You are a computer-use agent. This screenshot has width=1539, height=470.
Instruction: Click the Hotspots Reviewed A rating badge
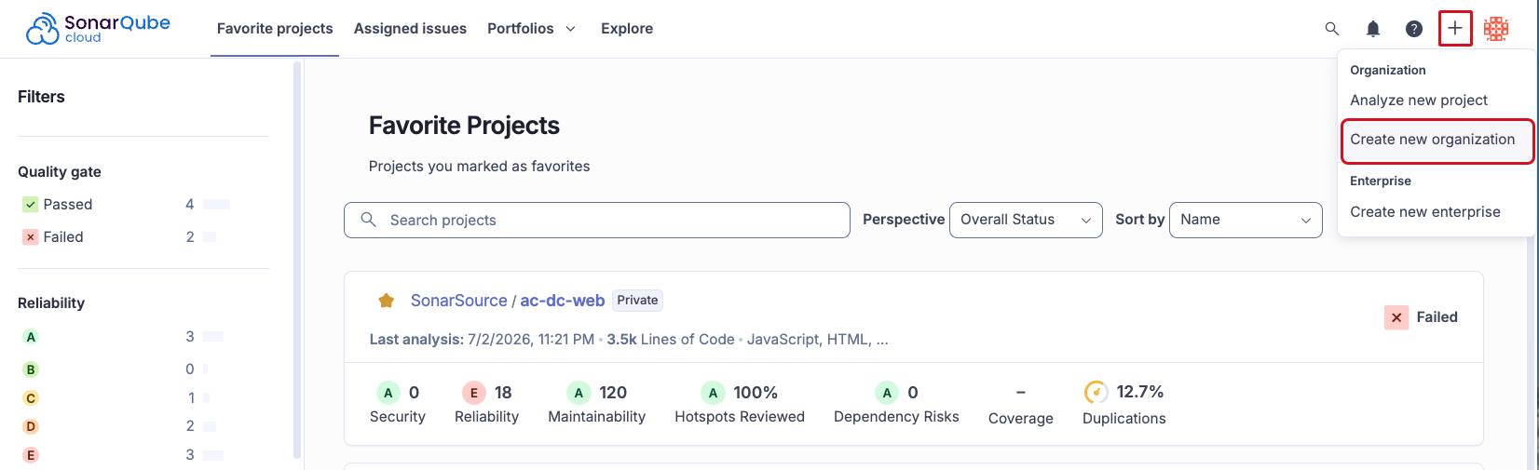point(713,393)
